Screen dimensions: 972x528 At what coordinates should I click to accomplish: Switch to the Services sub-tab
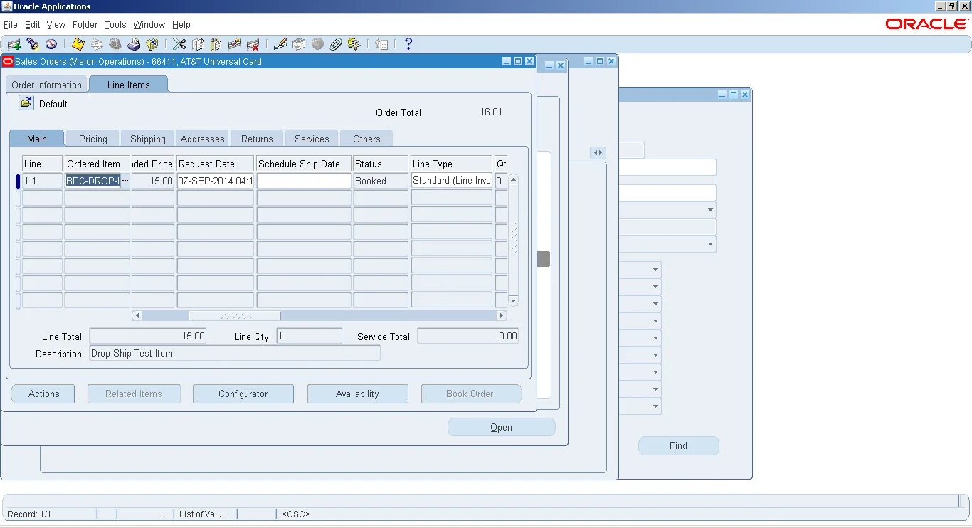click(312, 139)
